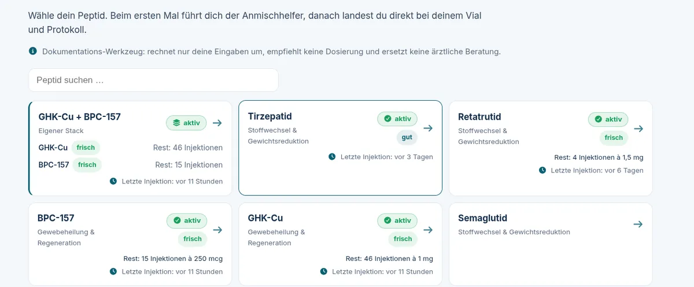Viewport: 694px width, 287px height.
Task: Click the info icon beside Dokumentations-Werkzeug note
Action: (33, 51)
